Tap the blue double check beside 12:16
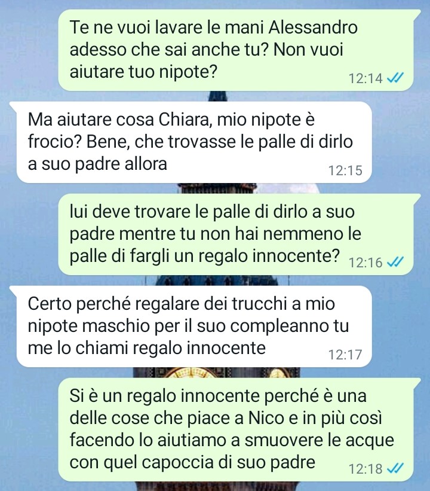This screenshot has height=491, width=430. tap(395, 261)
